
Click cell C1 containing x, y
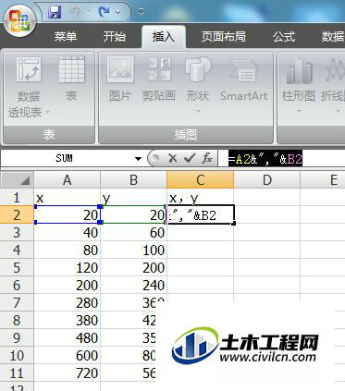pyautogui.click(x=201, y=197)
